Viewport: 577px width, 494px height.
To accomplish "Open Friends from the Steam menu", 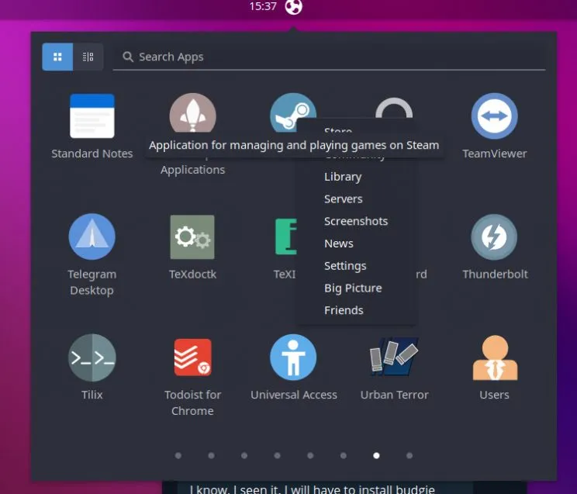I will (x=344, y=310).
